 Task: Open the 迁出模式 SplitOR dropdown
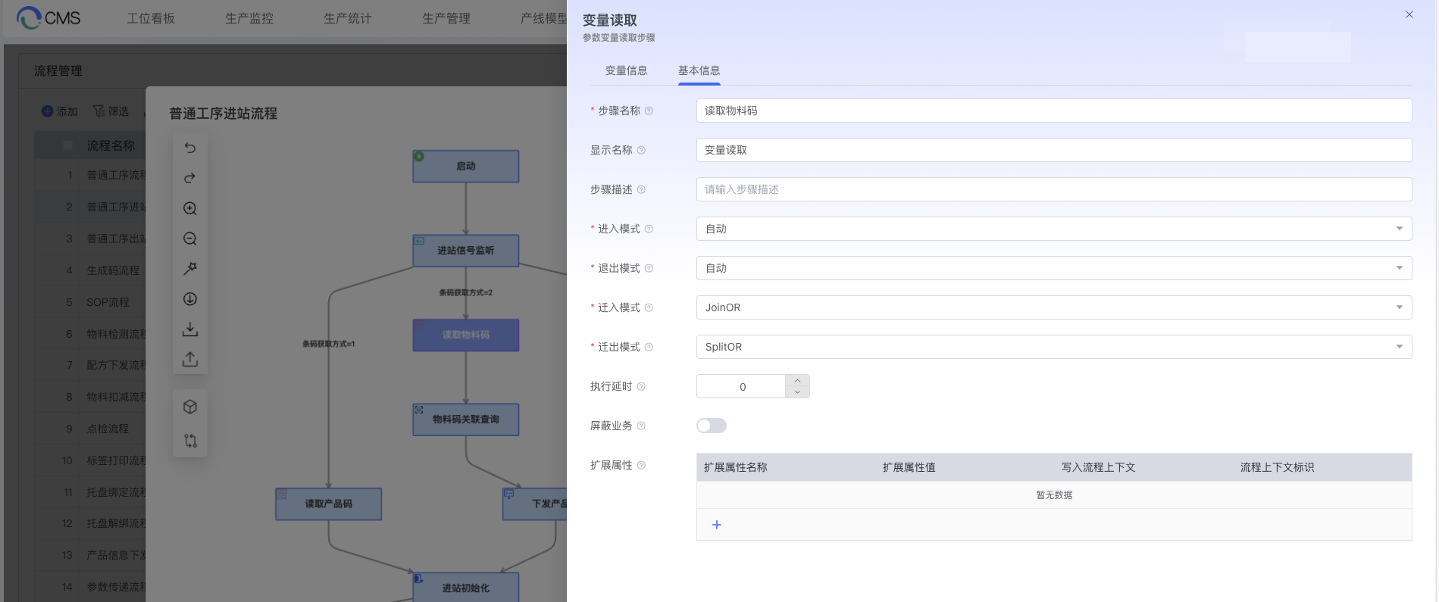[1053, 347]
